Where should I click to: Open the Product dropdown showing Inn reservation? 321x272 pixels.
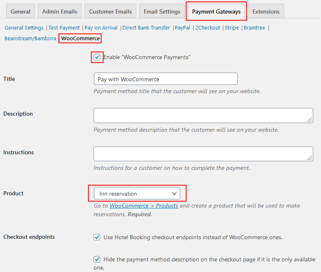tap(138, 193)
